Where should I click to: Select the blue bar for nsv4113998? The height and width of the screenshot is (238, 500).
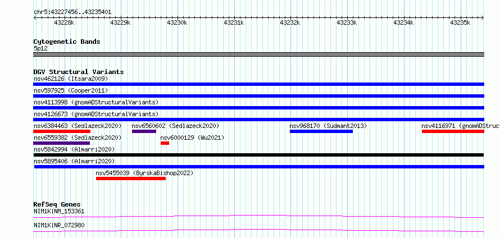coord(259,108)
